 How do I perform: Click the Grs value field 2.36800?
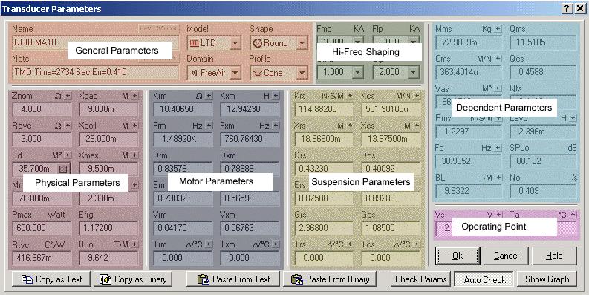click(324, 228)
